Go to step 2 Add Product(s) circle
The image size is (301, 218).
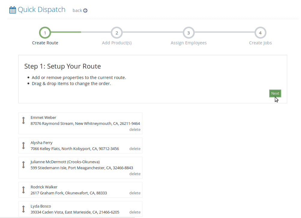point(117,33)
